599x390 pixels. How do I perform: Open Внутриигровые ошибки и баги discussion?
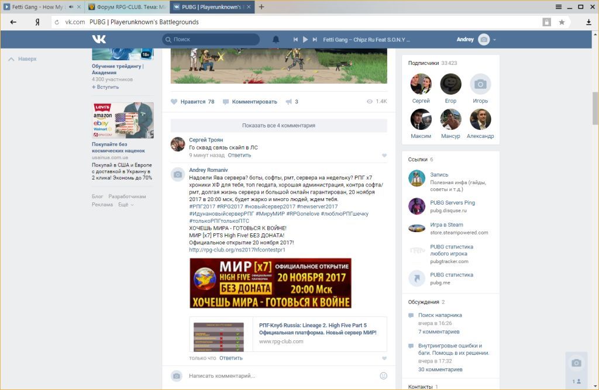[453, 349]
